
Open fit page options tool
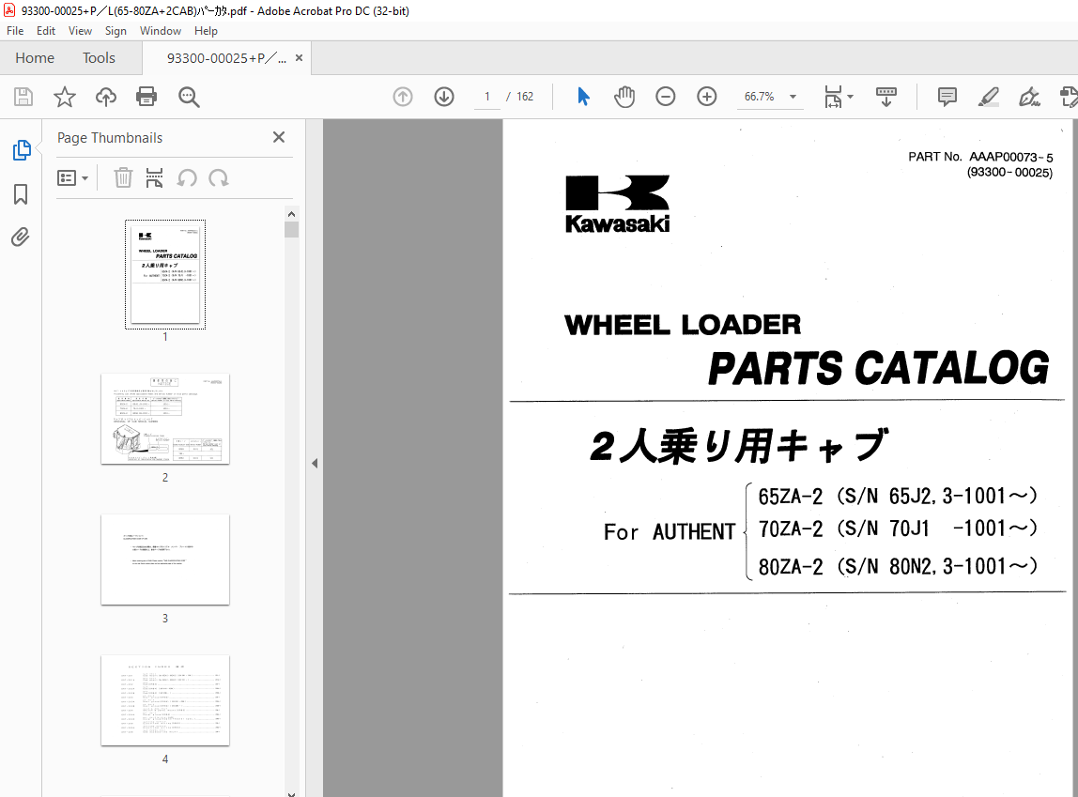pyautogui.click(x=833, y=97)
